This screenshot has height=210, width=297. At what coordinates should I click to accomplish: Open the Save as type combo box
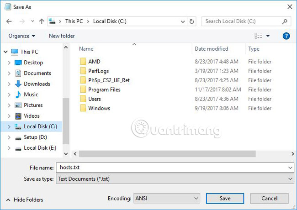pos(175,179)
